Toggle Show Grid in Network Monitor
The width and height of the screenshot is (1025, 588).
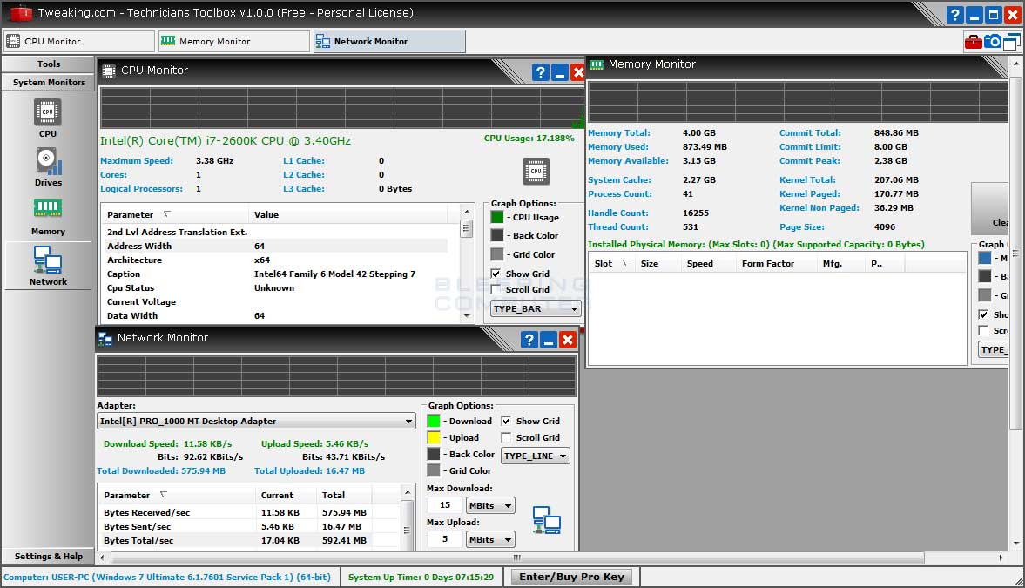[x=506, y=421]
